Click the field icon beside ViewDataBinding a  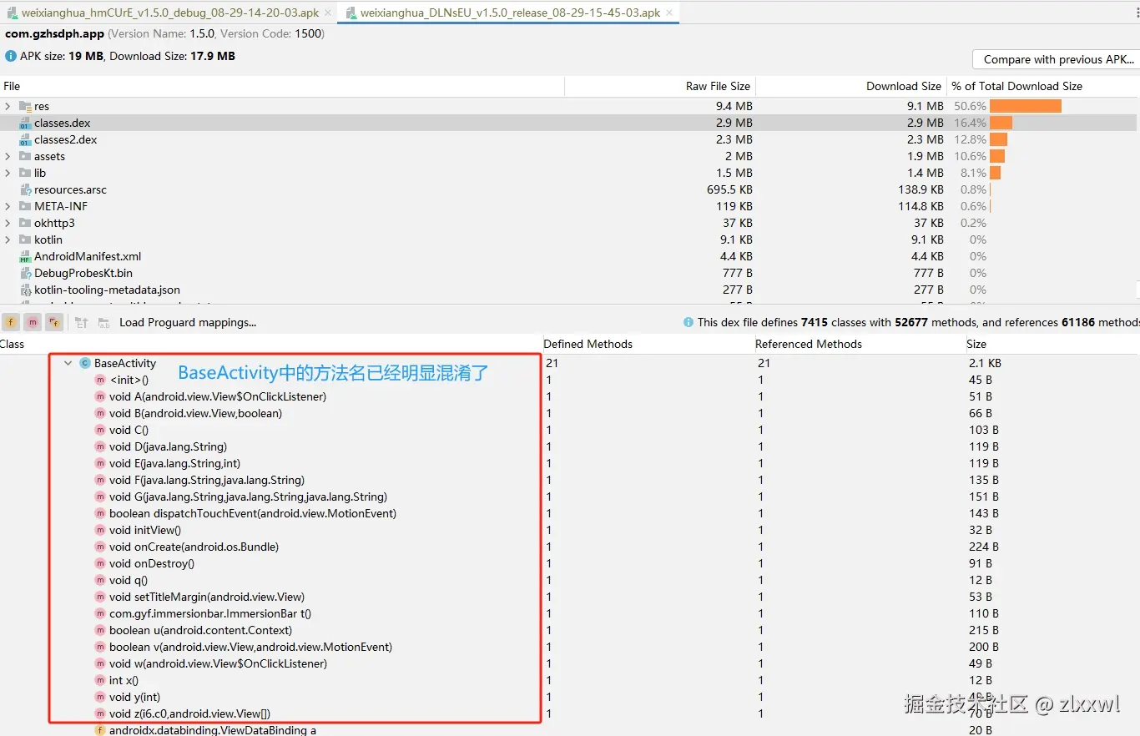click(x=100, y=730)
